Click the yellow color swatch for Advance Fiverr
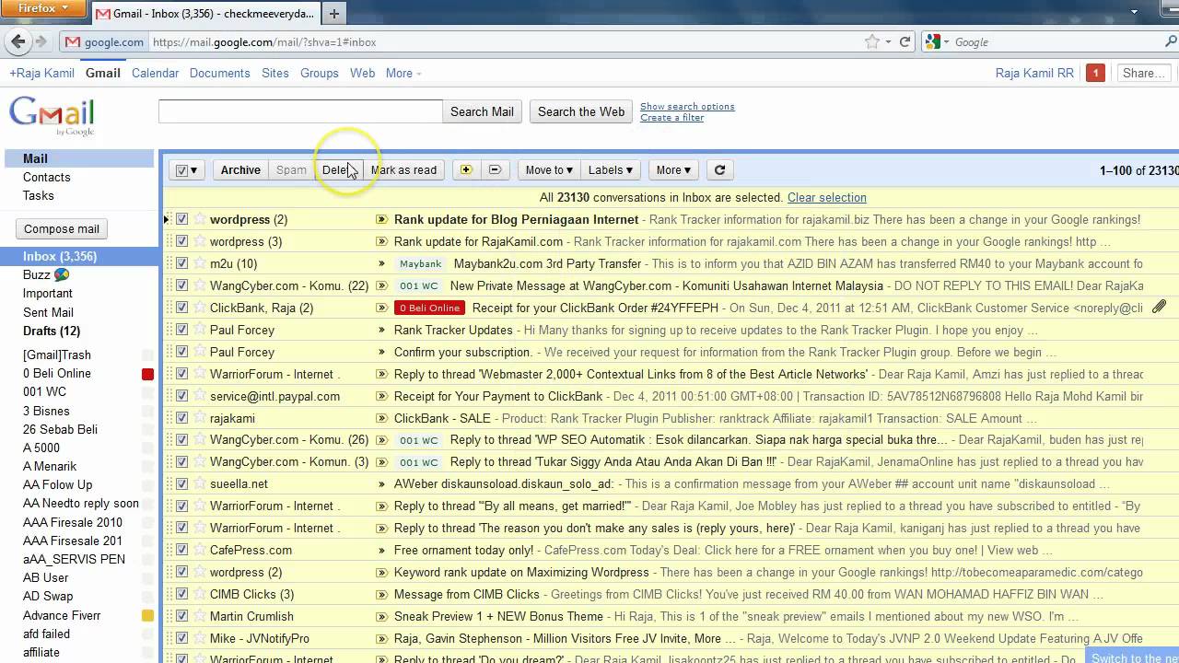 pyautogui.click(x=147, y=615)
